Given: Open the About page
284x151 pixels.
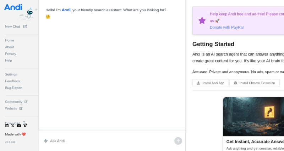Looking at the screenshot, I should (10, 47).
